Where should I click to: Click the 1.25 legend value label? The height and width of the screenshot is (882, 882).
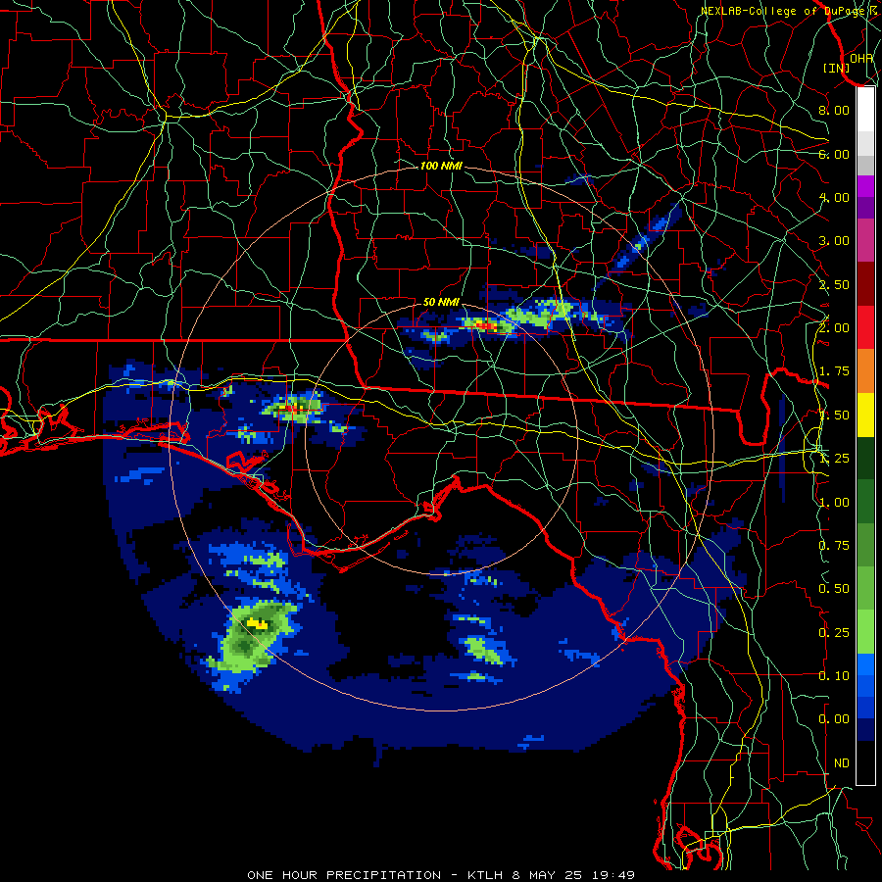tap(834, 459)
